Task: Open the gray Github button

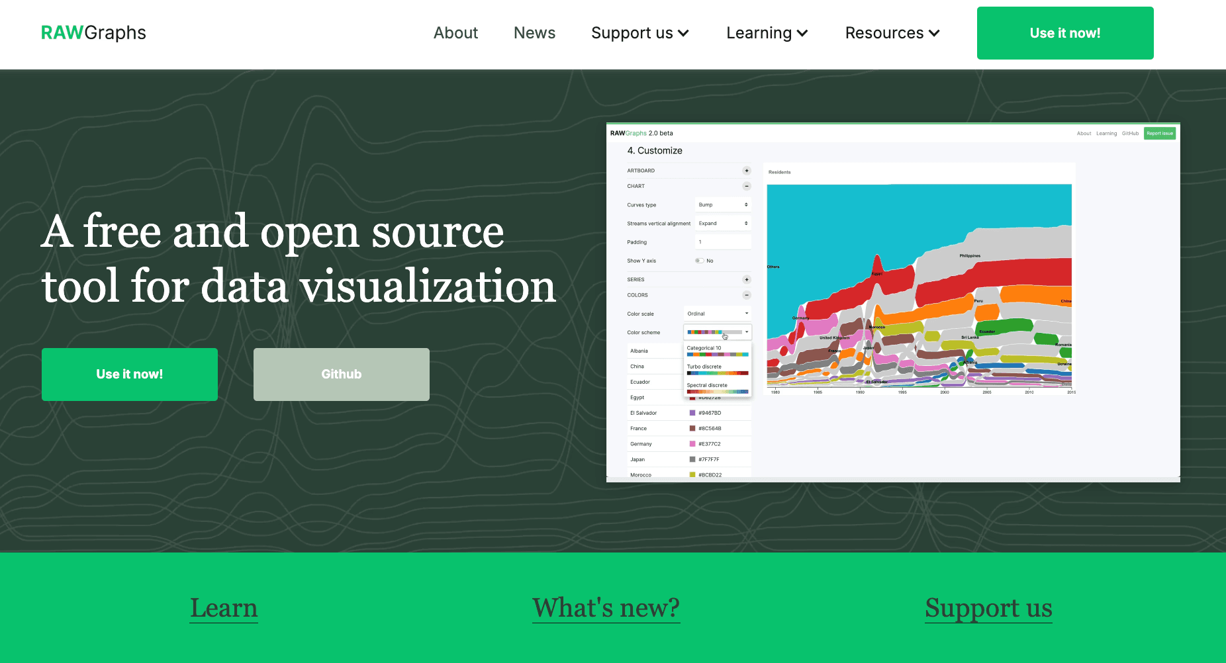Action: [x=342, y=375]
